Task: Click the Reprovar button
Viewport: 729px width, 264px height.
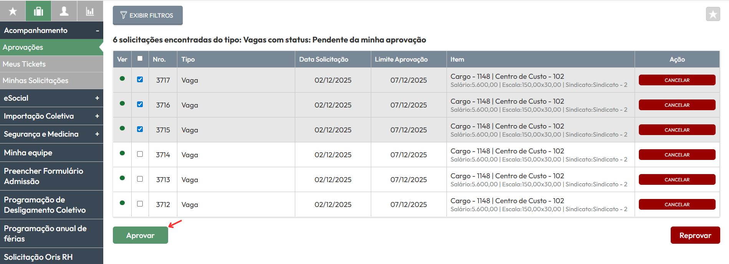Action: pyautogui.click(x=695, y=235)
